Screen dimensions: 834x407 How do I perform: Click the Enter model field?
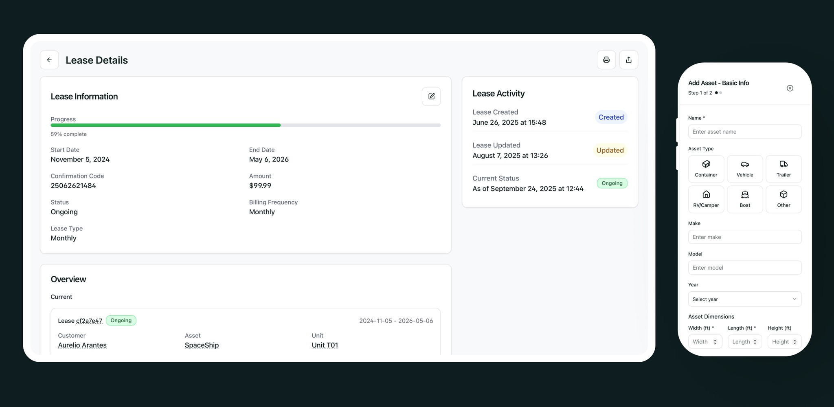point(745,268)
